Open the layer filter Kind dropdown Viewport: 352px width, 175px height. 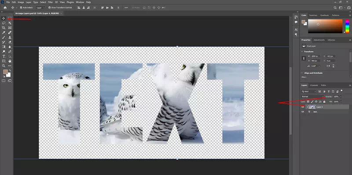pos(309,91)
